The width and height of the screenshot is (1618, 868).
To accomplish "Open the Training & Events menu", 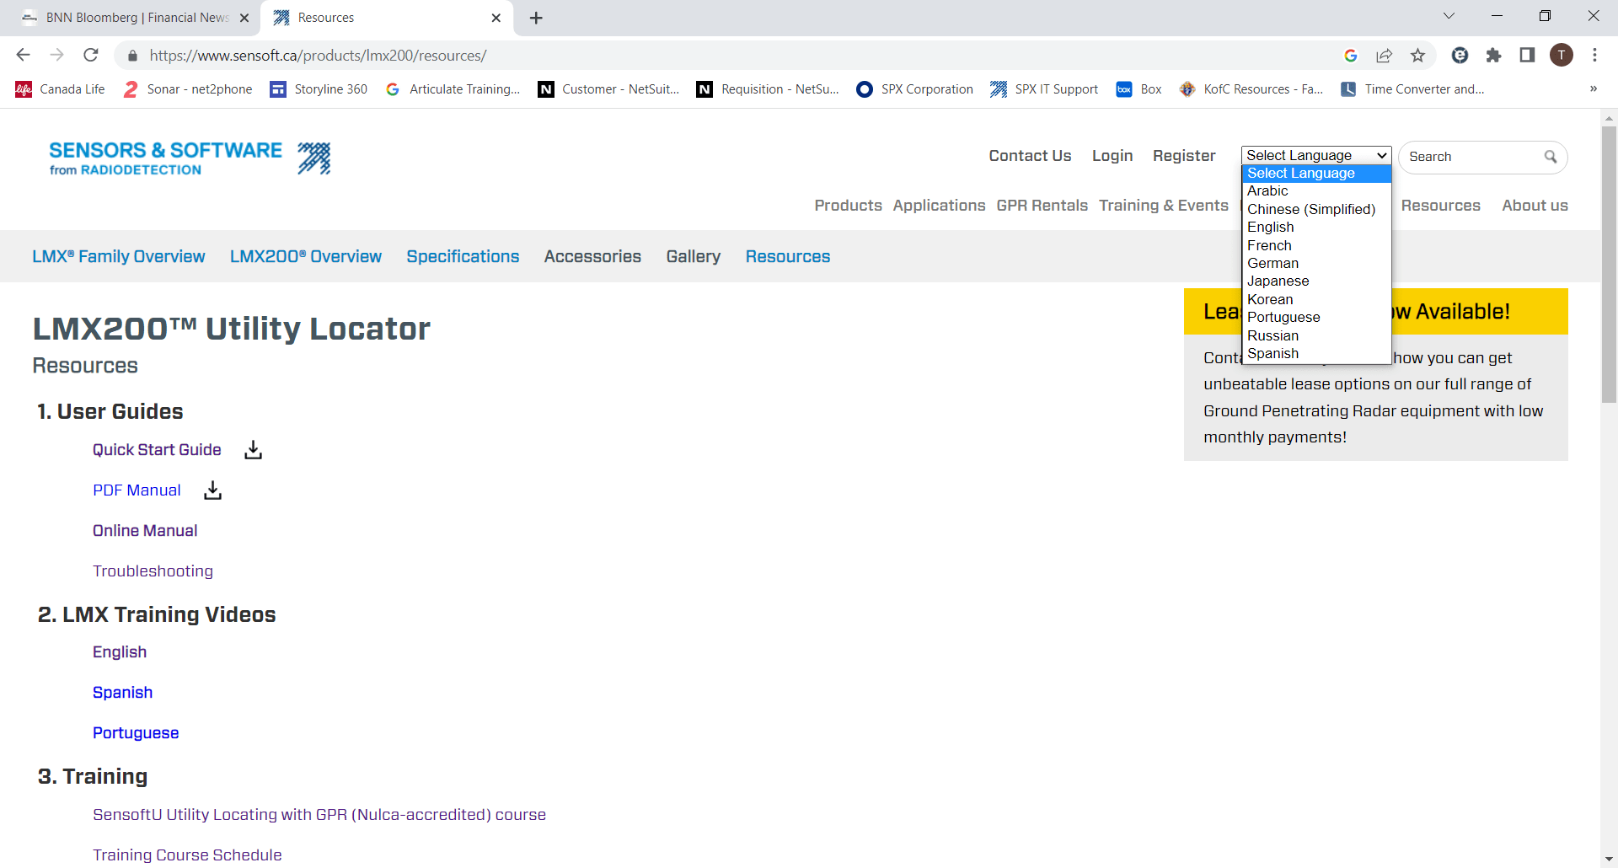I will click(1164, 206).
